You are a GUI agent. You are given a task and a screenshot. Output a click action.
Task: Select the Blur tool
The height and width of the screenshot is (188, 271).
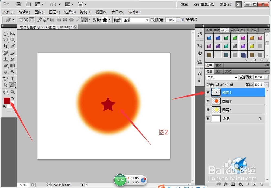coord(5,72)
